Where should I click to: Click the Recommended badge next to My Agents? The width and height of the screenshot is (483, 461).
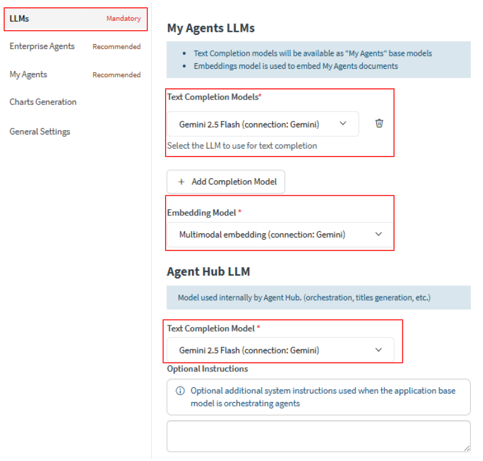(117, 75)
